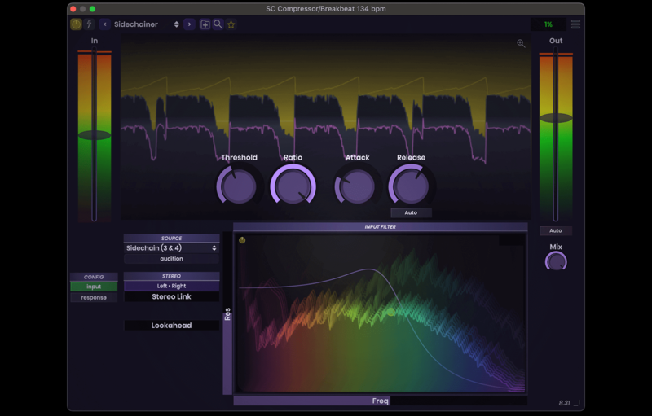Viewport: 652px width, 416px height.
Task: Click the Freq horizontal slider bar
Action: (380, 401)
